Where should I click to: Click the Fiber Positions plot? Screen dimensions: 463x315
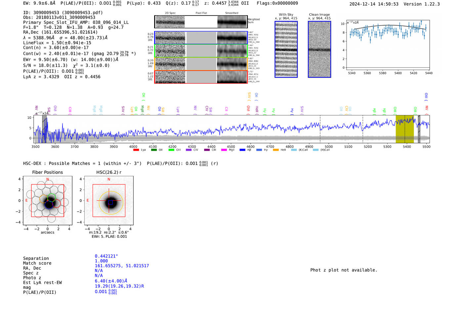(48, 201)
